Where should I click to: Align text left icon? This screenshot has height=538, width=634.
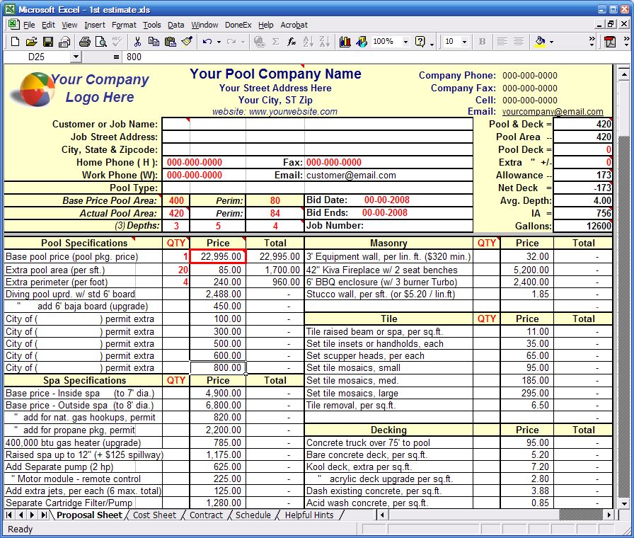click(502, 41)
